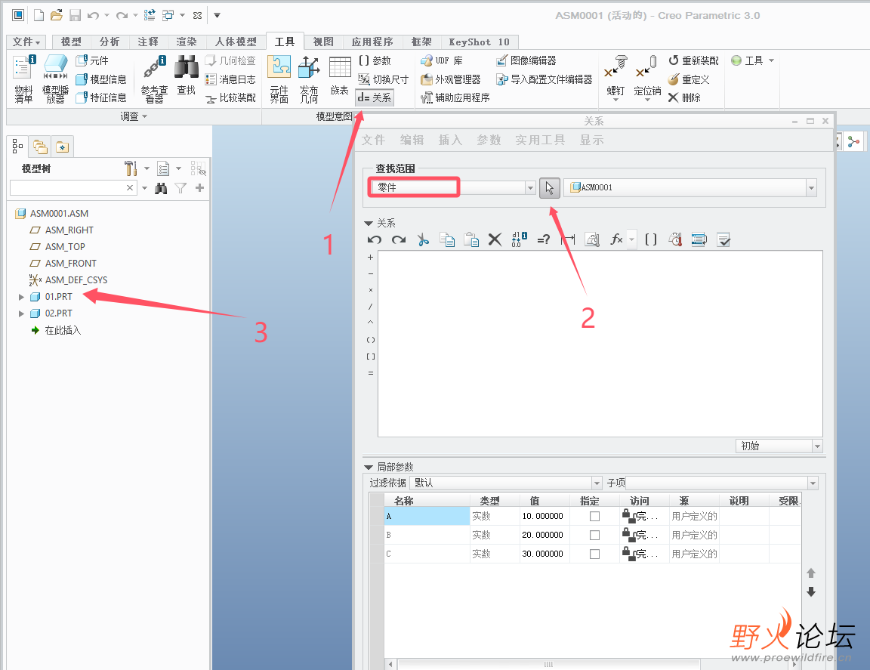Image resolution: width=870 pixels, height=670 pixels.
Task: Click the equals operator button
Action: 371,373
